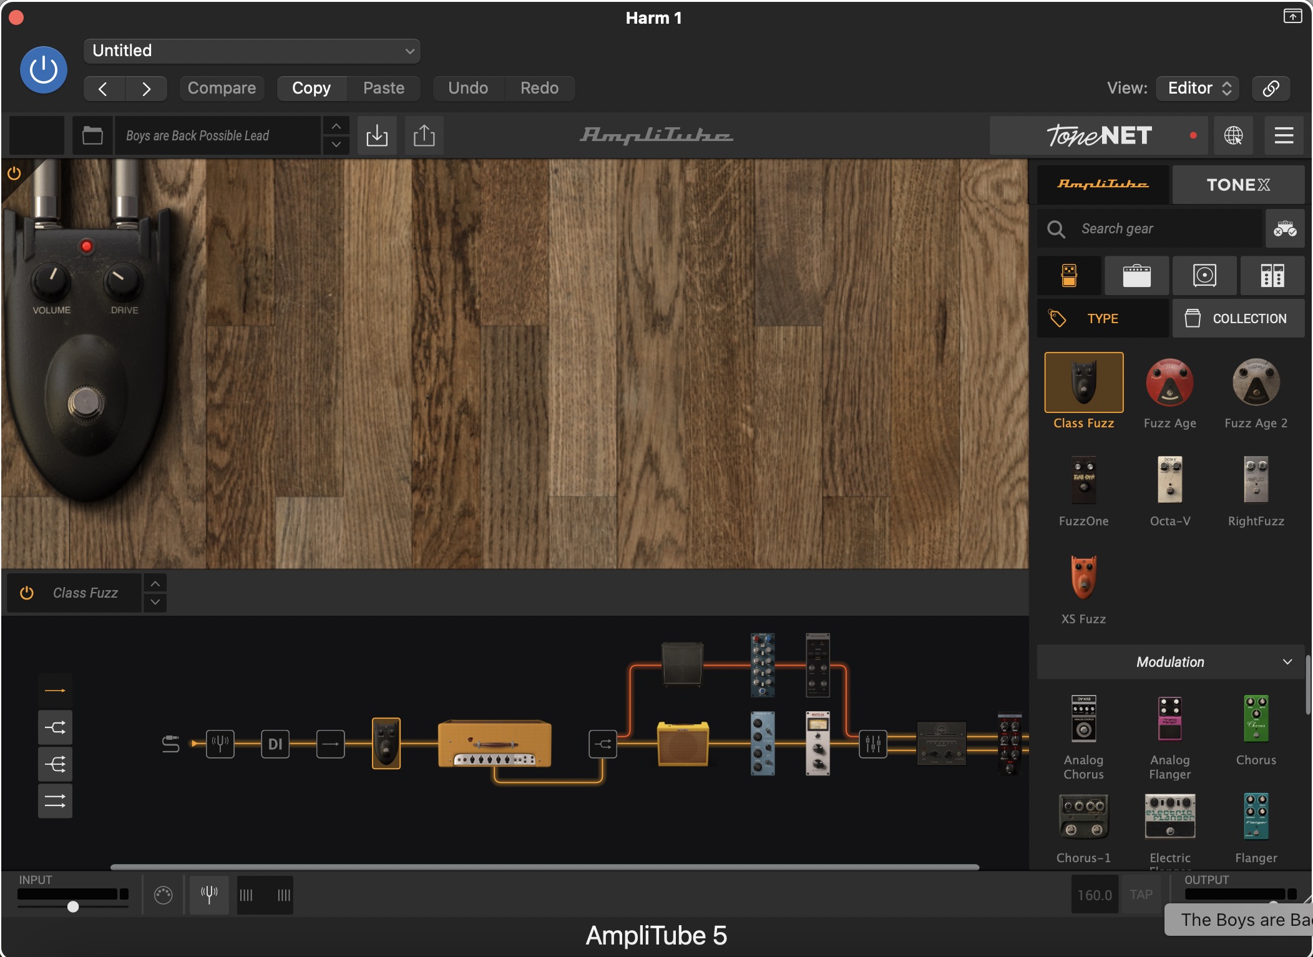The width and height of the screenshot is (1313, 957).
Task: Click the Paste button
Action: click(384, 89)
